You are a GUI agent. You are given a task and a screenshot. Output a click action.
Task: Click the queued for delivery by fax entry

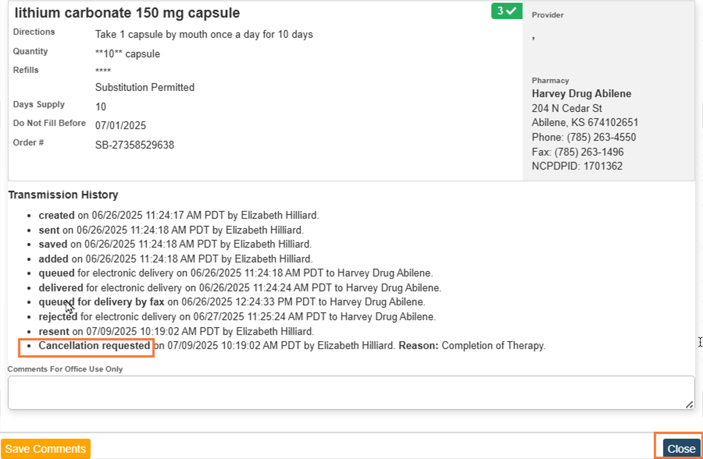101,302
